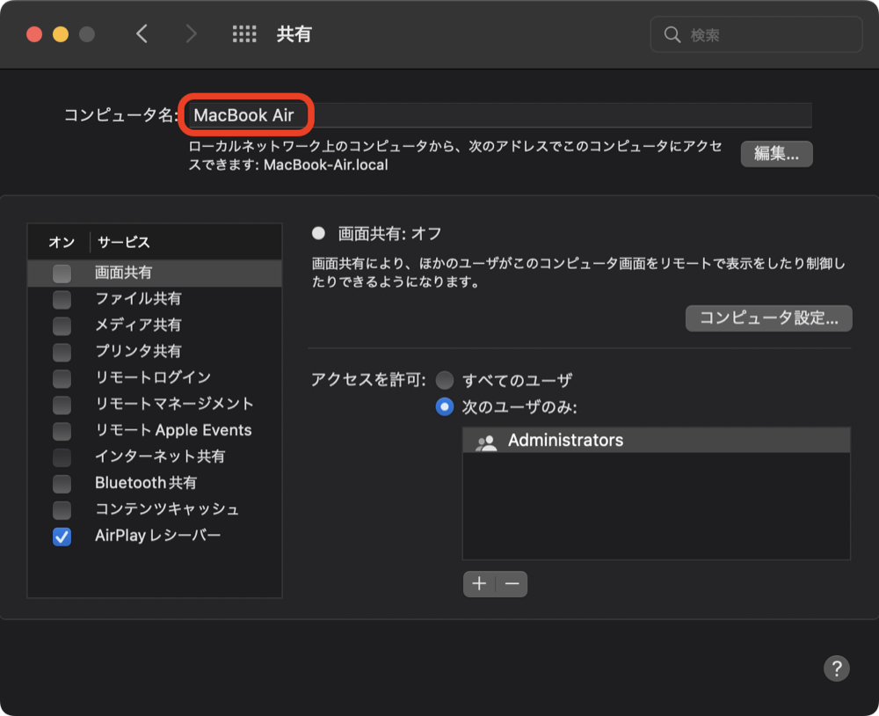The height and width of the screenshot is (716, 879).
Task: Add a user with the plus button
Action: tap(479, 584)
